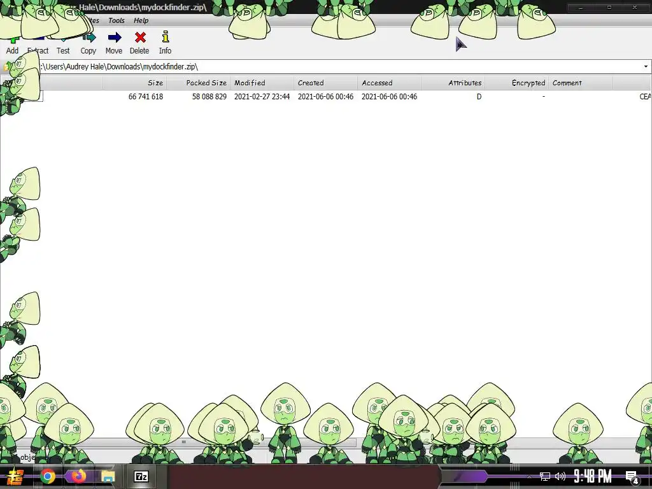Click the Copy toolbar icon

[89, 38]
